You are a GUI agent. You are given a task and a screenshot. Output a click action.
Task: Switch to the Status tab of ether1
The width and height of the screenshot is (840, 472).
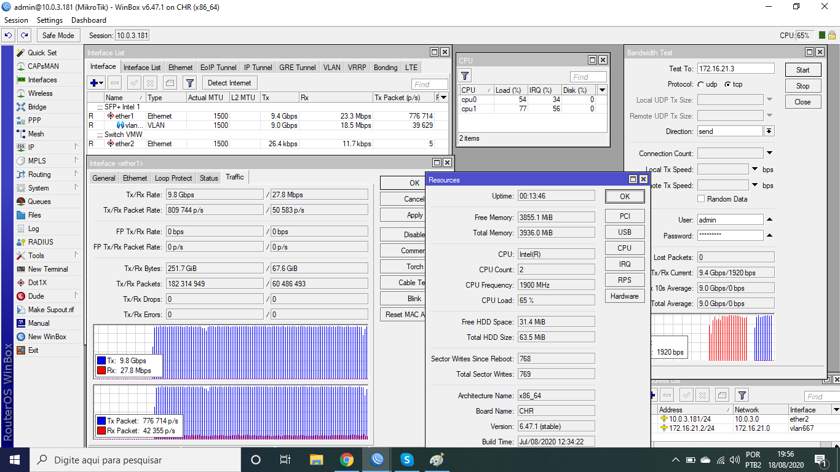[208, 178]
